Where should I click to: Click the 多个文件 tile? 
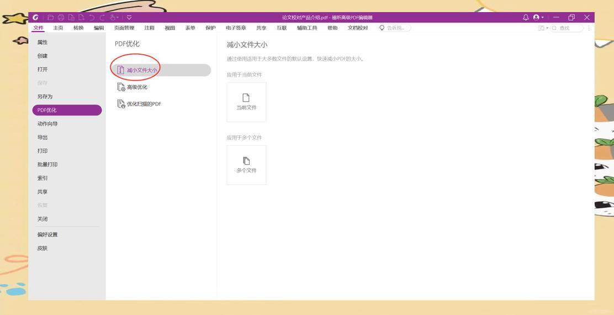(246, 165)
